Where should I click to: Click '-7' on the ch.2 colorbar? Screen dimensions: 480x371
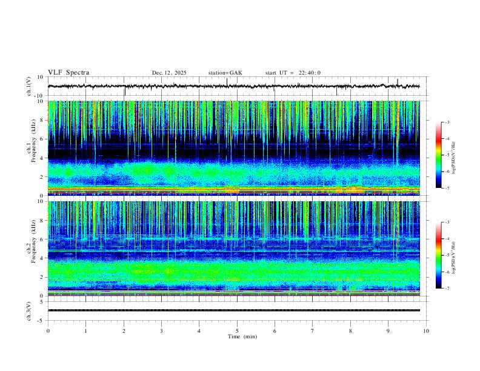pyautogui.click(x=447, y=289)
